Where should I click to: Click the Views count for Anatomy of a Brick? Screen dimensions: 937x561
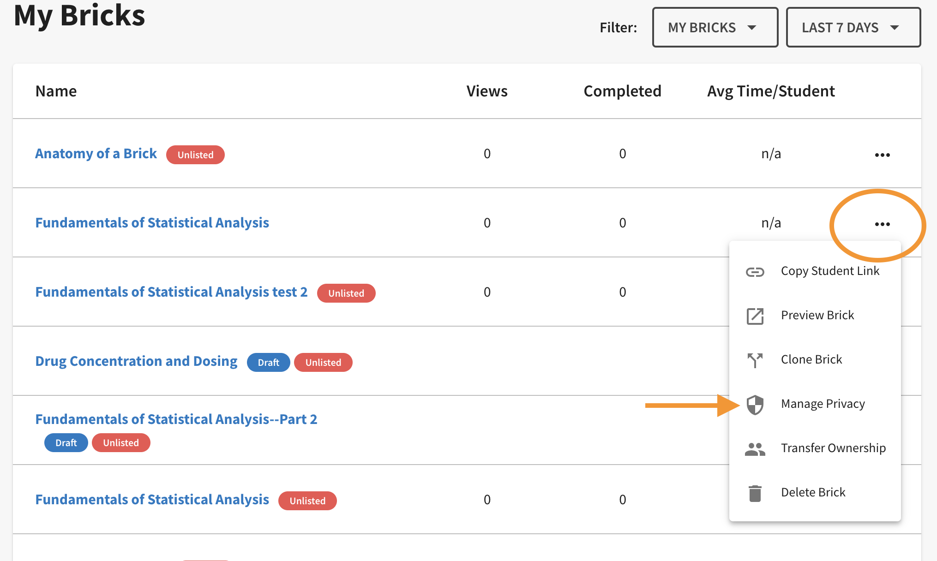coord(487,154)
